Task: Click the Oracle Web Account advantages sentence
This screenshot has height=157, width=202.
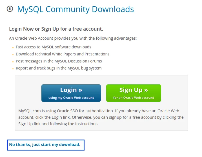Action: point(73,38)
